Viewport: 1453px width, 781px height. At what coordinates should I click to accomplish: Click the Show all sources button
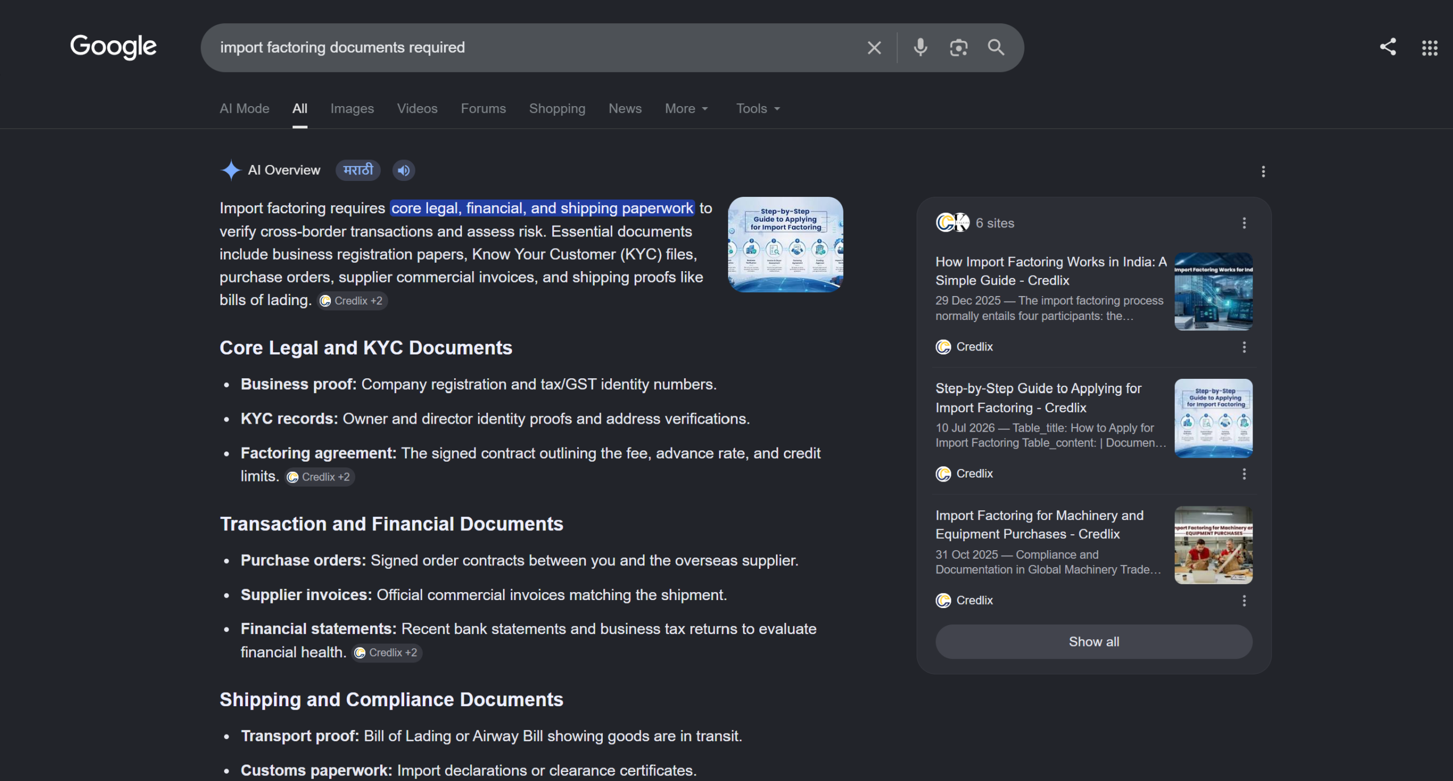(x=1094, y=641)
